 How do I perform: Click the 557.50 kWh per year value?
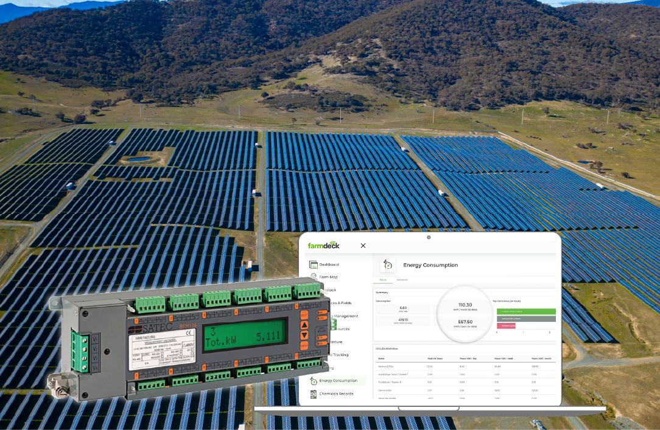[x=465, y=322]
